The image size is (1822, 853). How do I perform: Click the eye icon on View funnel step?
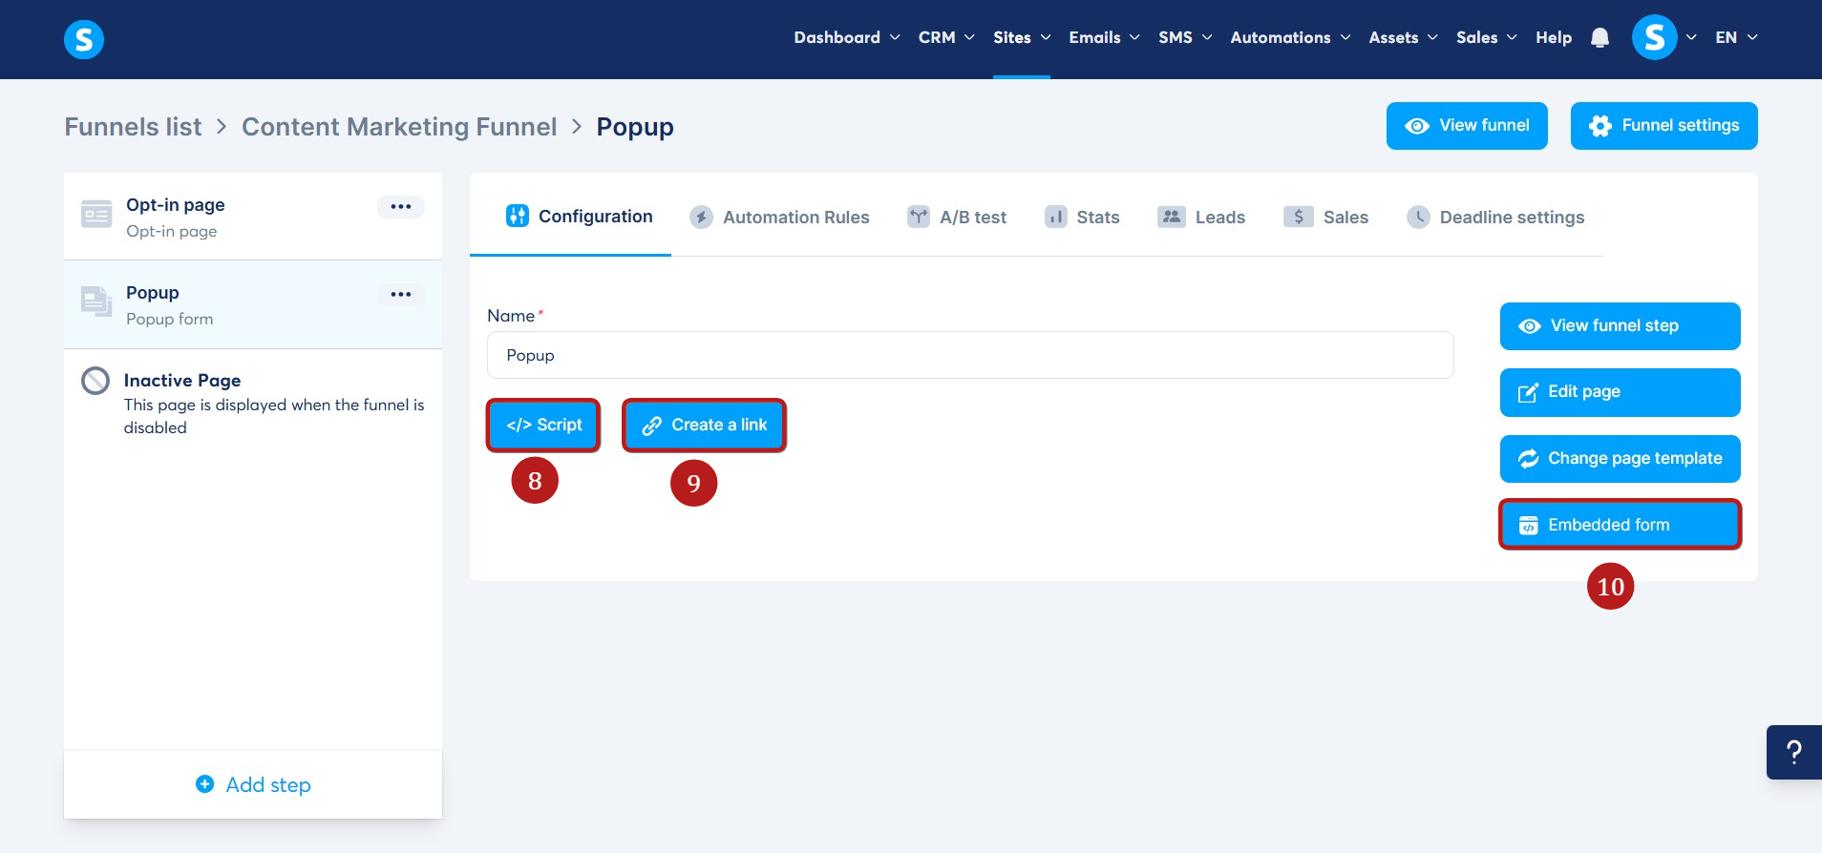click(1530, 326)
